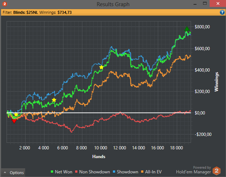This screenshot has height=177, width=226.
Task: Click the Hold'em Manager app icon in title bar
Action: click(5, 4)
